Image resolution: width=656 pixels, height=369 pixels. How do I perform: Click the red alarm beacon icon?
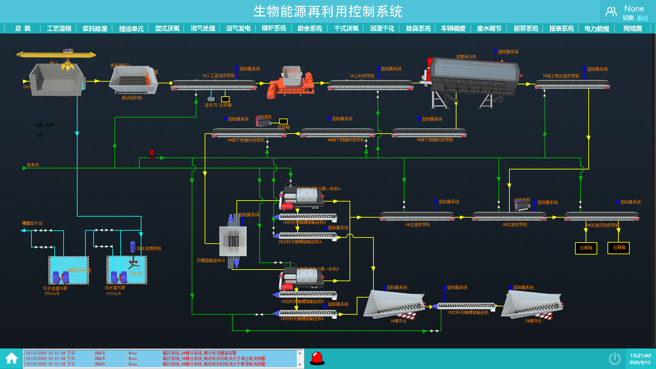point(317,358)
